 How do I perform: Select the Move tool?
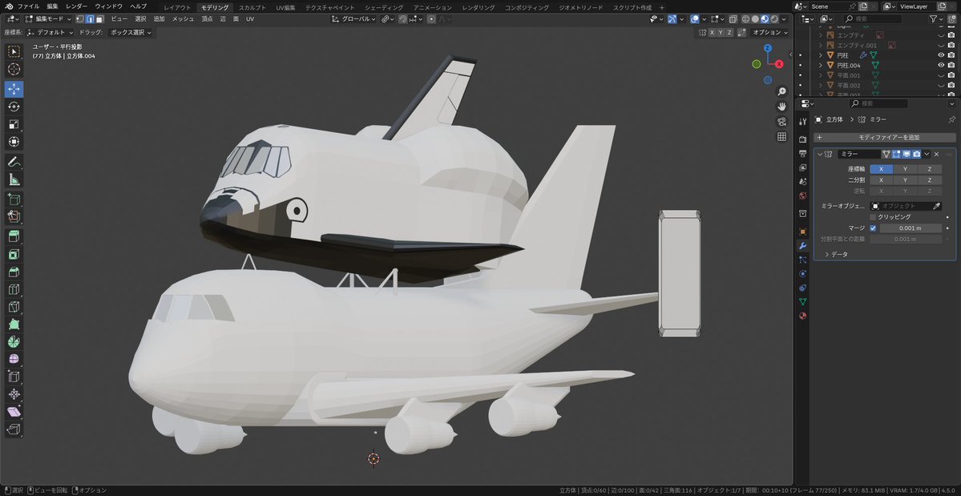coord(14,90)
